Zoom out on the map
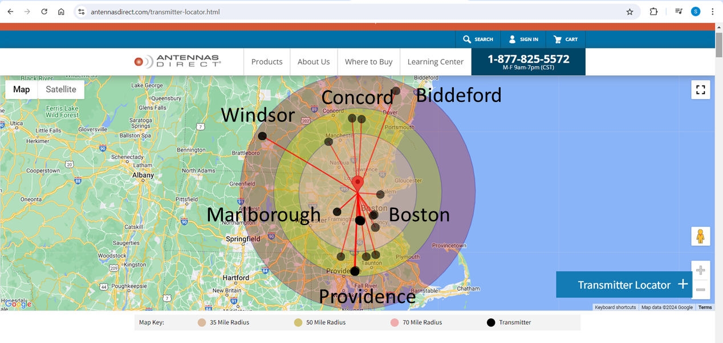The width and height of the screenshot is (723, 343). 701,290
